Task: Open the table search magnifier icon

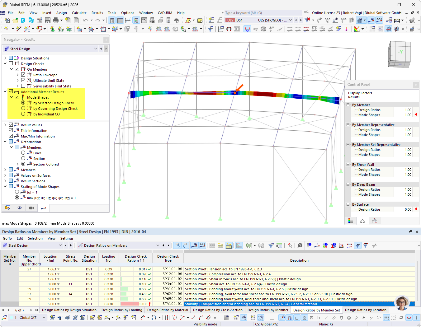Action: 300,245
